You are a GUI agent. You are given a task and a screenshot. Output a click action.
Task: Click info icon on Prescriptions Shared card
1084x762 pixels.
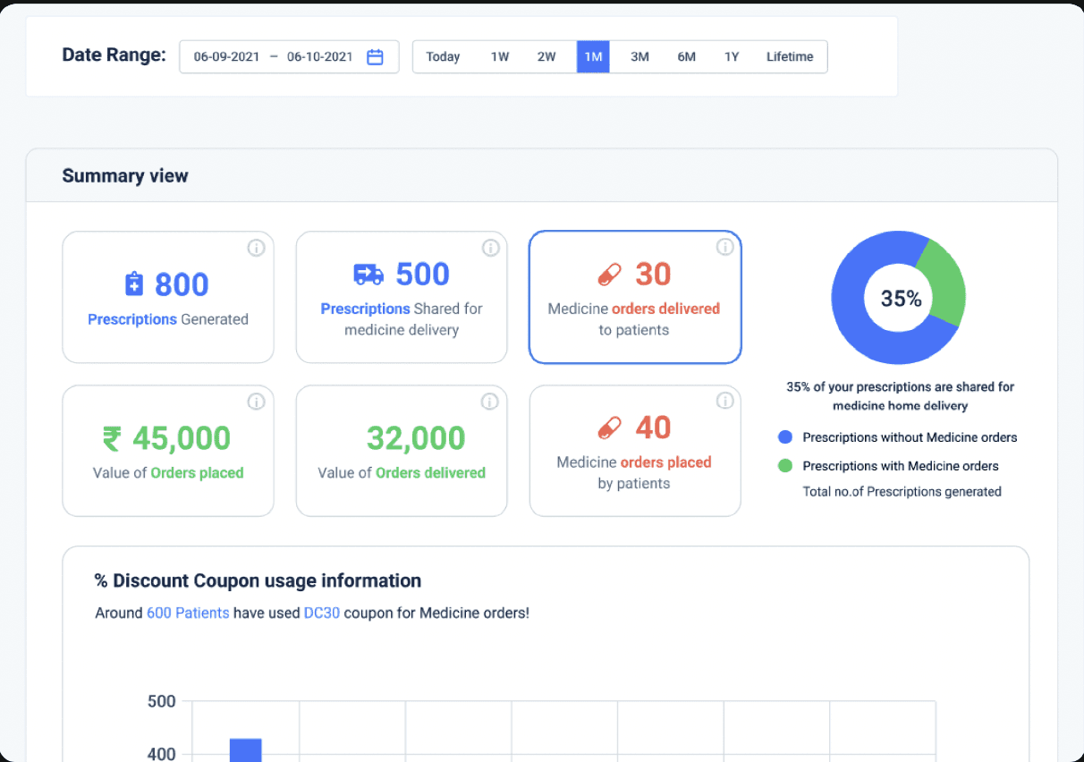pyautogui.click(x=490, y=248)
